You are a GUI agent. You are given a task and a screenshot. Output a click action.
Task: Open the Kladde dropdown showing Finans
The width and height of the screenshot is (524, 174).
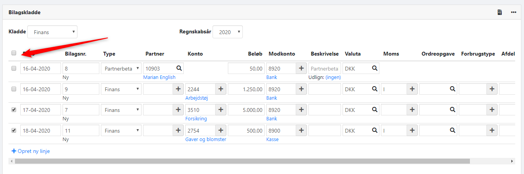click(52, 32)
